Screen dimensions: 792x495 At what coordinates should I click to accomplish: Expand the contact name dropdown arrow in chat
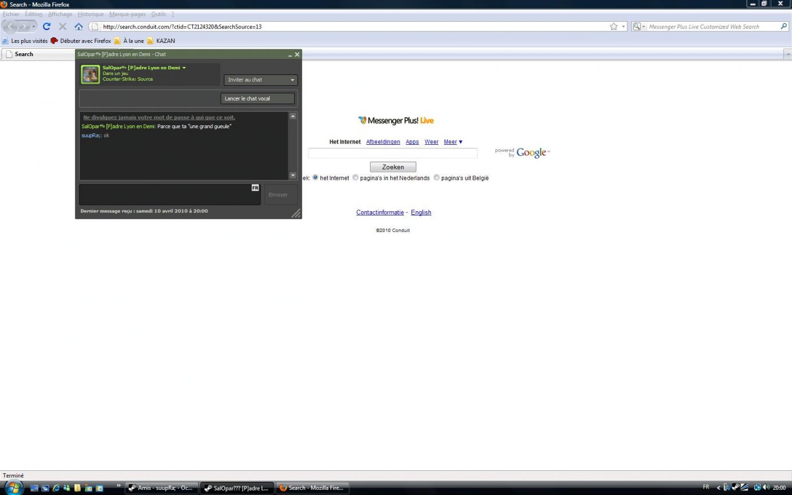click(184, 68)
